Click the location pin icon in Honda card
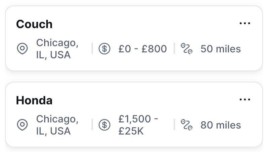Viewport: 268px width, 152px height. (x=22, y=125)
